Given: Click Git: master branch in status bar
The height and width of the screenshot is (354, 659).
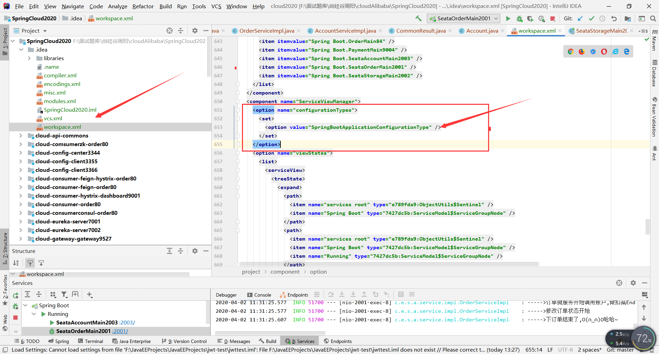Looking at the screenshot, I should (x=620, y=350).
